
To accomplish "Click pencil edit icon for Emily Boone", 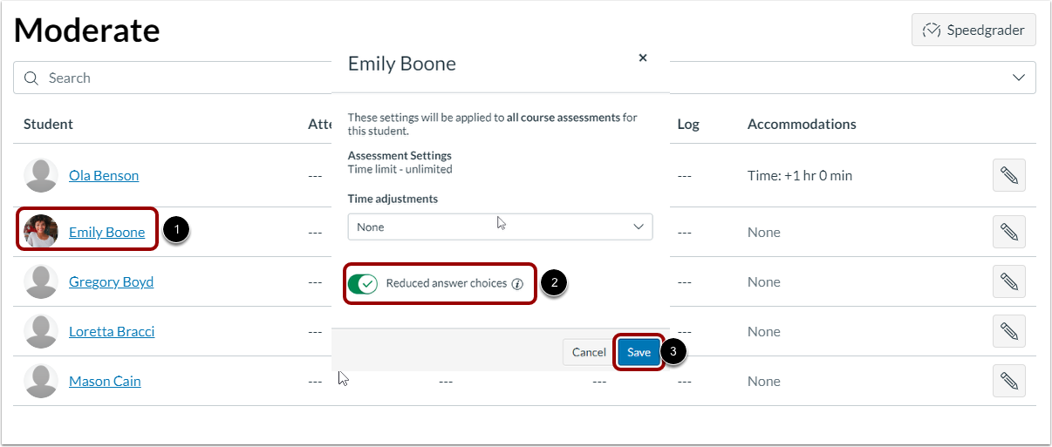I will [x=1009, y=232].
